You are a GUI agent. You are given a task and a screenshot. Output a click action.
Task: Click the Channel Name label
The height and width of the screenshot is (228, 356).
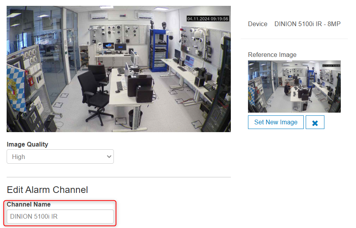click(x=28, y=204)
